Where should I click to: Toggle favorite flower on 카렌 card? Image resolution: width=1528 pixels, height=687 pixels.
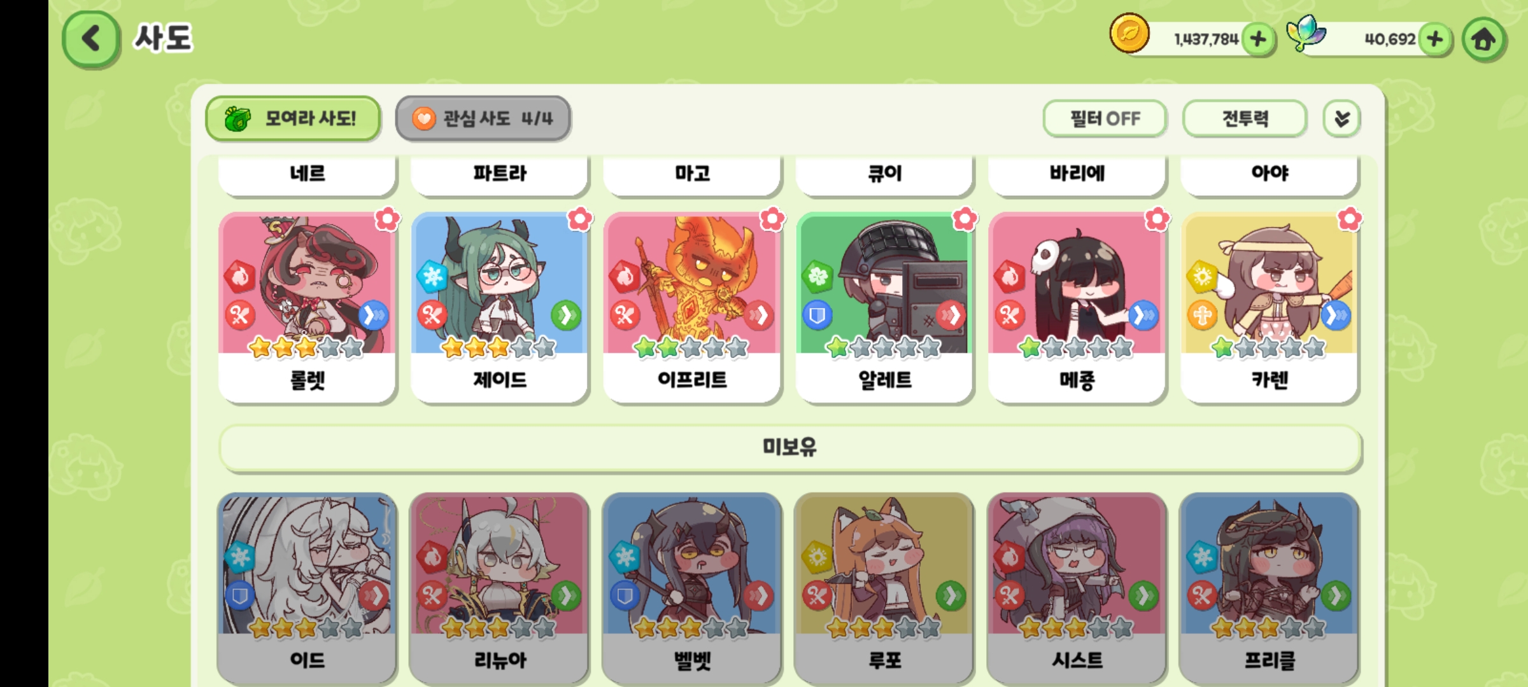click(x=1350, y=219)
